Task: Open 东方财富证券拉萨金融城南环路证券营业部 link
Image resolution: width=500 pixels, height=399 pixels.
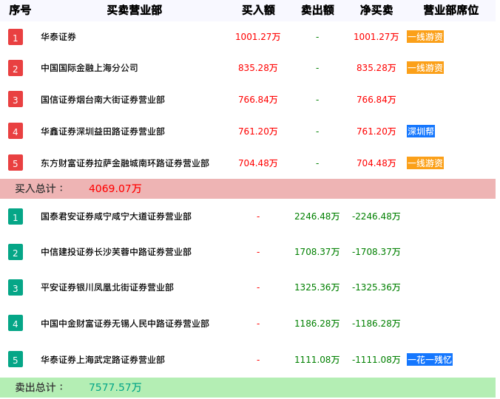Action: [125, 163]
